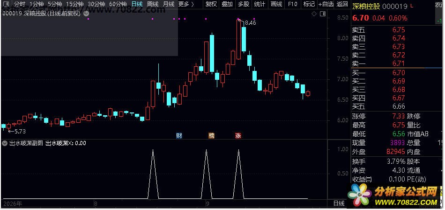Collapse the 出水破渊副图 indicator panel arrow
The image size is (445, 210).
tap(4, 143)
